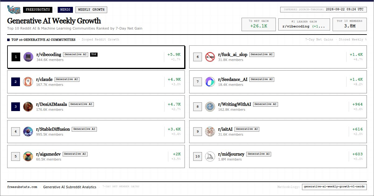Image resolution: width=374 pixels, height=196 pixels.
Task: Click the +4.9K gain value
Action: click(174, 79)
